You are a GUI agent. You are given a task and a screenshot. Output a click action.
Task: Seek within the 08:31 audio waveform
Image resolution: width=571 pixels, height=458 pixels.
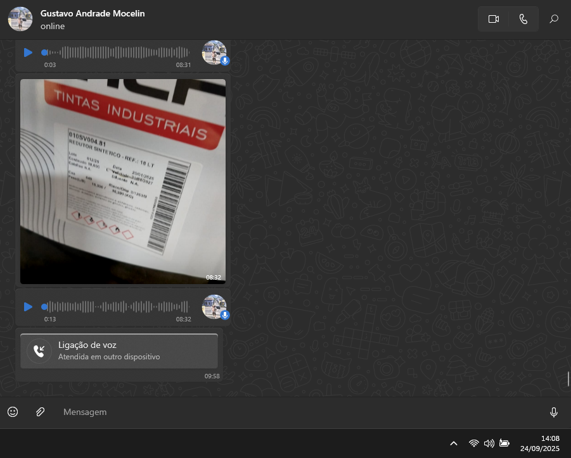pyautogui.click(x=117, y=53)
